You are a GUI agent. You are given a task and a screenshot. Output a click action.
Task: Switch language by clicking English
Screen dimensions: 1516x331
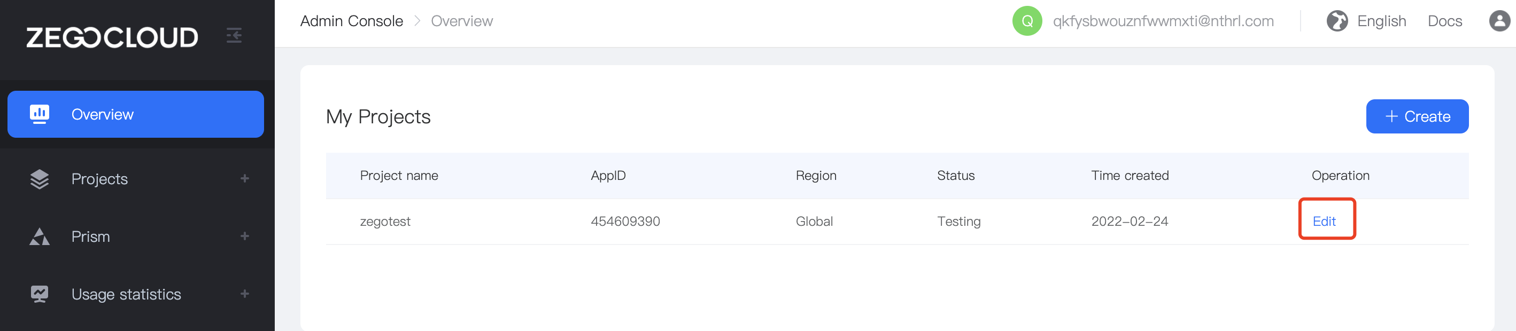[1381, 20]
